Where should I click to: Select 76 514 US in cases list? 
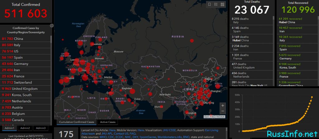pos(25,51)
